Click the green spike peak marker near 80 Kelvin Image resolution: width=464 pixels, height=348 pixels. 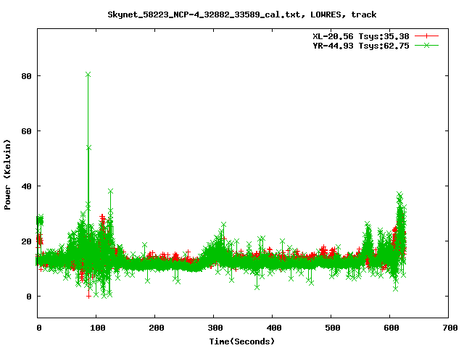click(x=88, y=74)
